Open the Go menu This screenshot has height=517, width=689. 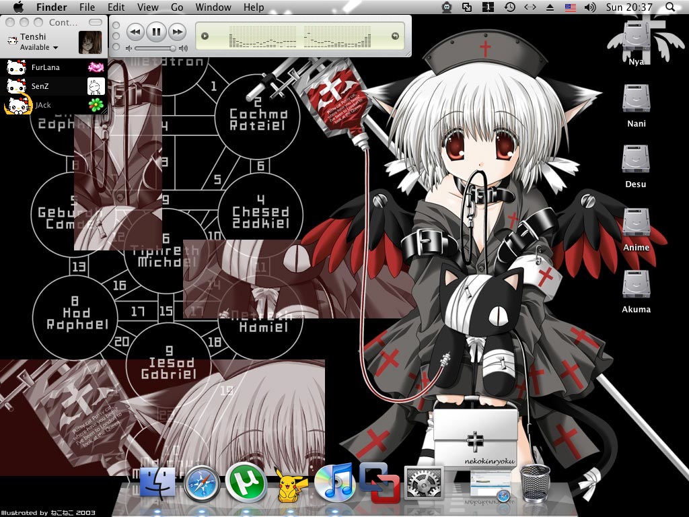(177, 7)
